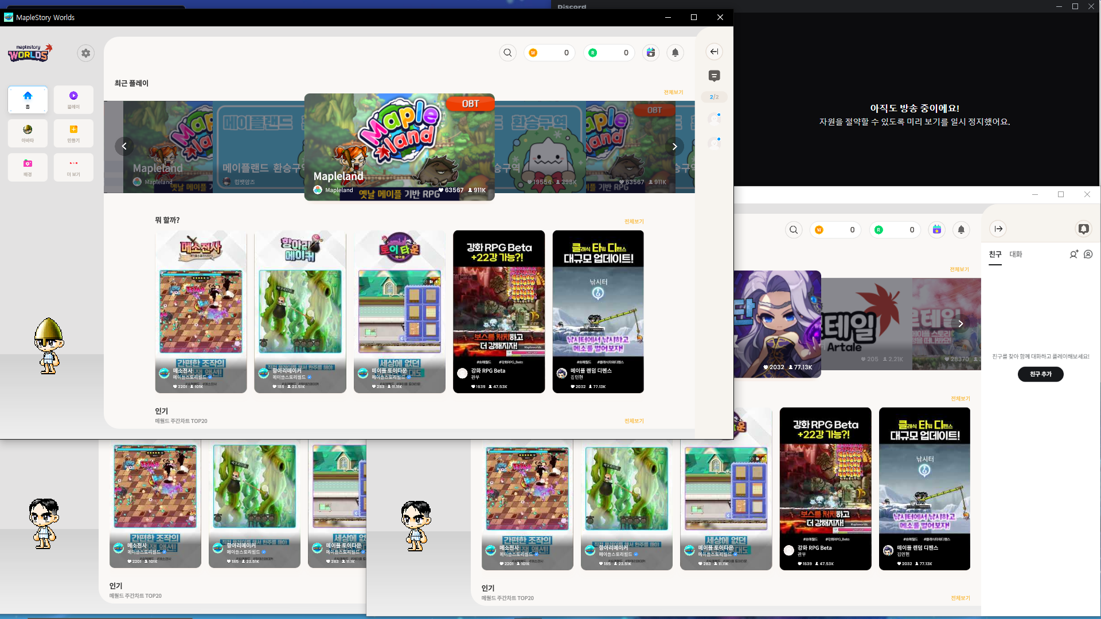Open the 강화 RPG Beta game card
The image size is (1101, 619).
pyautogui.click(x=498, y=311)
